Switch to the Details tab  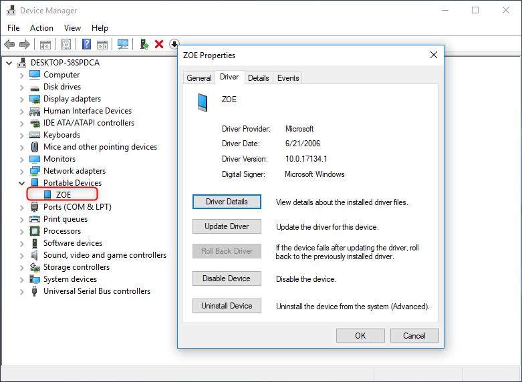point(258,78)
